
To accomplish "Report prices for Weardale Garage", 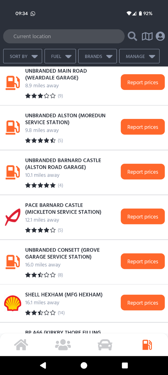I will [x=143, y=82].
